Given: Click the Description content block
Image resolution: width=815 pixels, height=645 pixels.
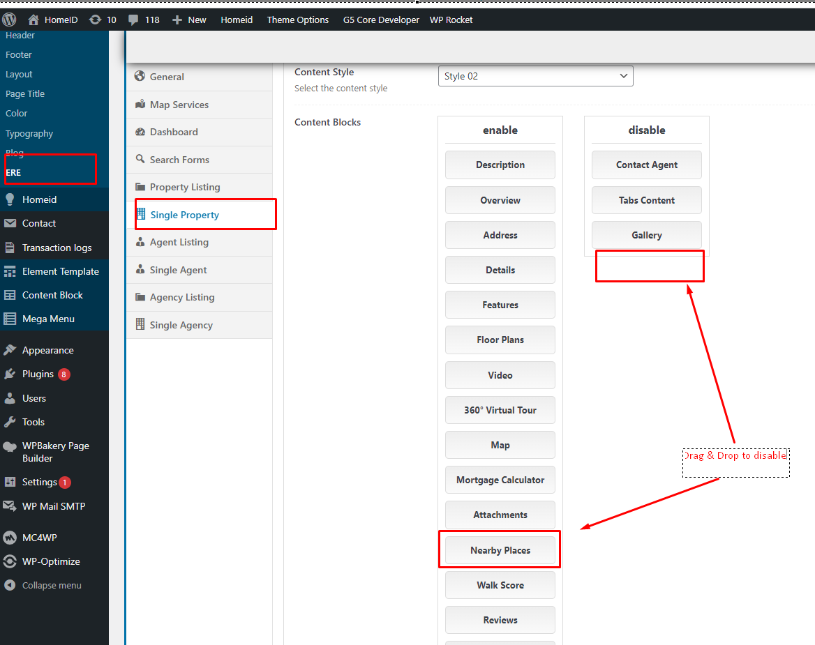Looking at the screenshot, I should (x=500, y=165).
